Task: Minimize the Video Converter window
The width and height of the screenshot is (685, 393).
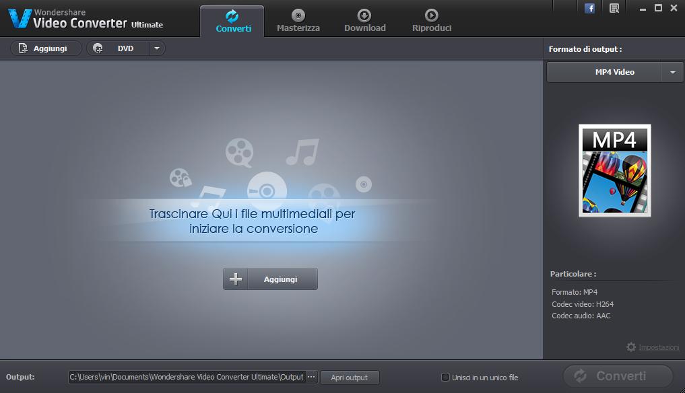Action: tap(643, 8)
